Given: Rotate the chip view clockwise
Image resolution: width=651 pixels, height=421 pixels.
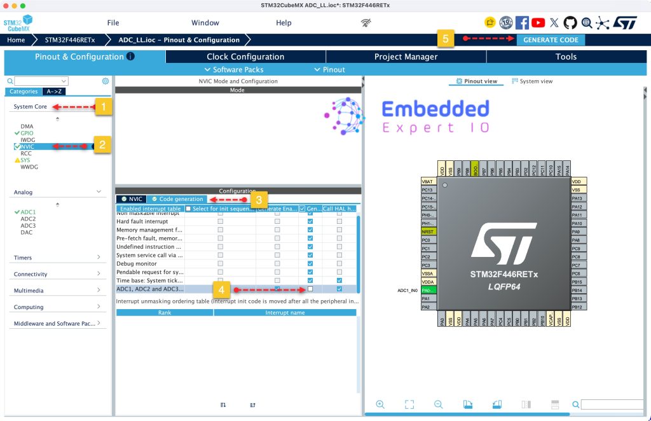Looking at the screenshot, I should pyautogui.click(x=468, y=404).
